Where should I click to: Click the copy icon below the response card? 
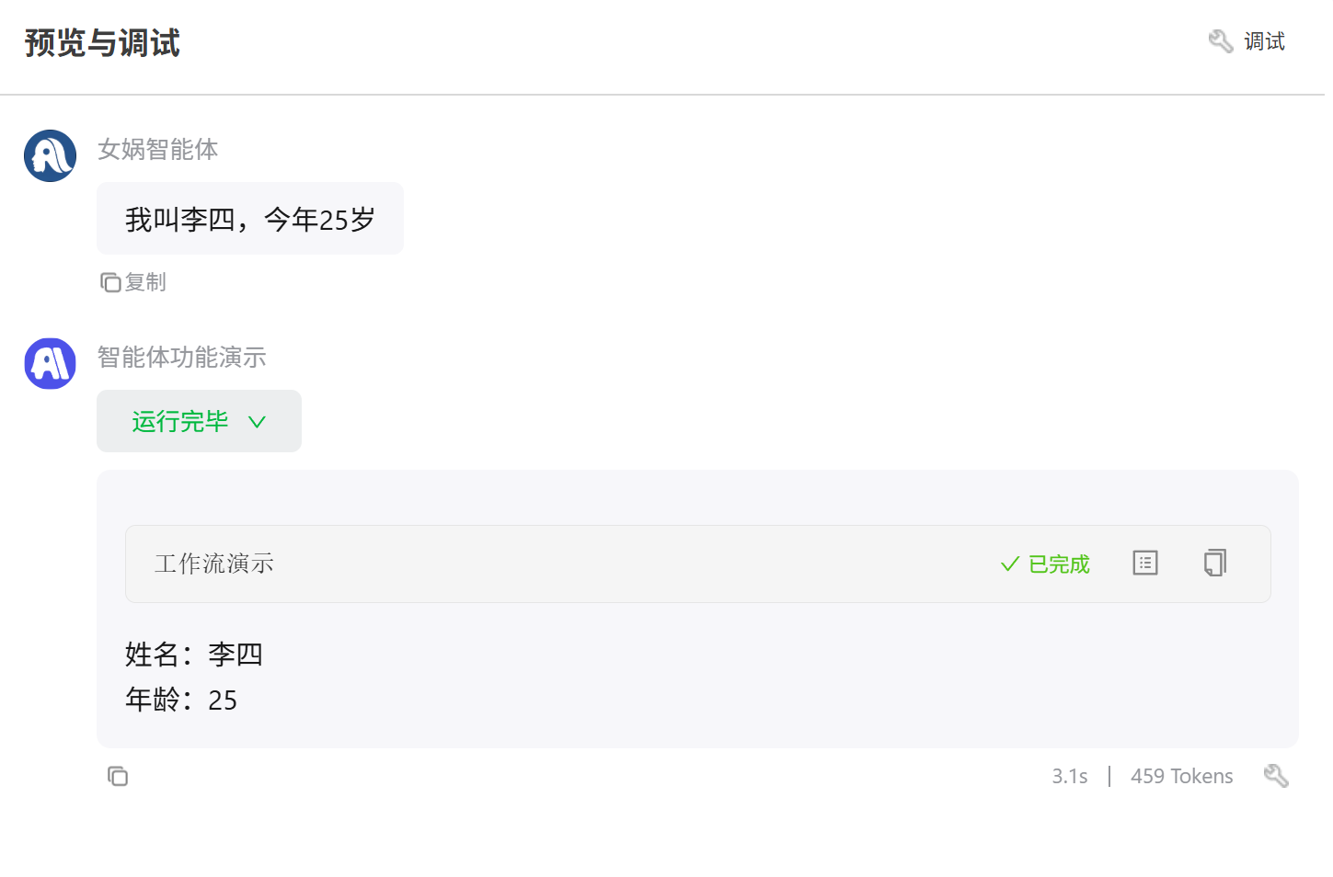click(118, 777)
